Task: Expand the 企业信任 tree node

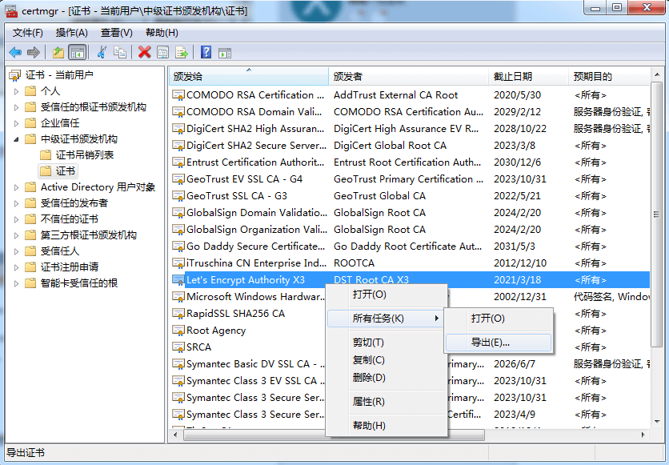Action: (x=16, y=123)
